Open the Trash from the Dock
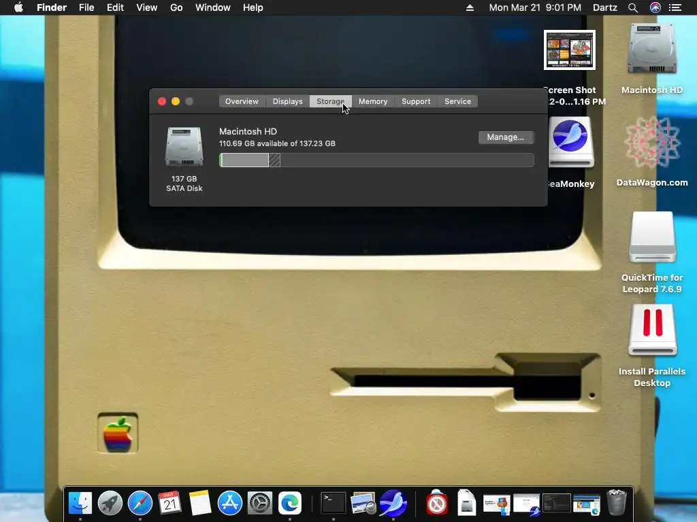This screenshot has height=522, width=697. tap(617, 503)
